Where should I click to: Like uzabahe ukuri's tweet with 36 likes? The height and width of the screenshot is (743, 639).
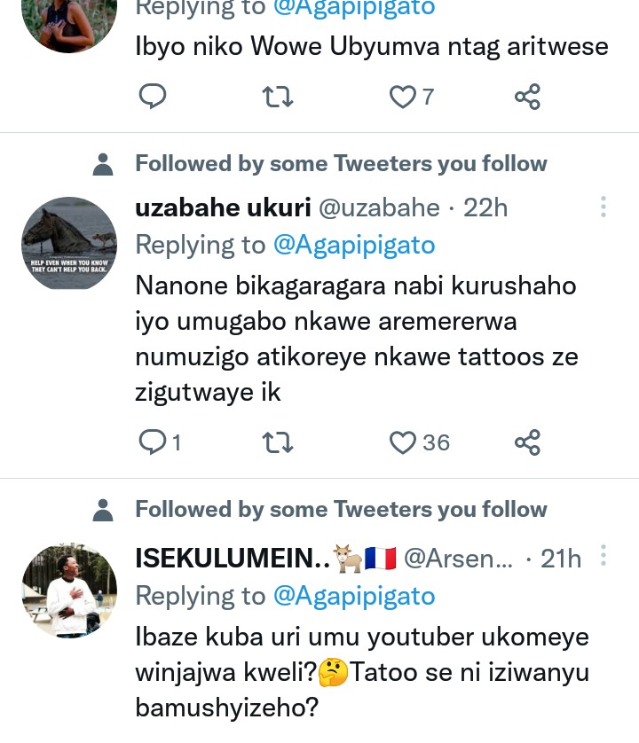tap(404, 442)
